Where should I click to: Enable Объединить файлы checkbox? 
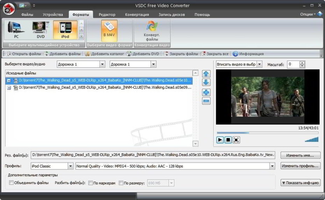click(11, 182)
